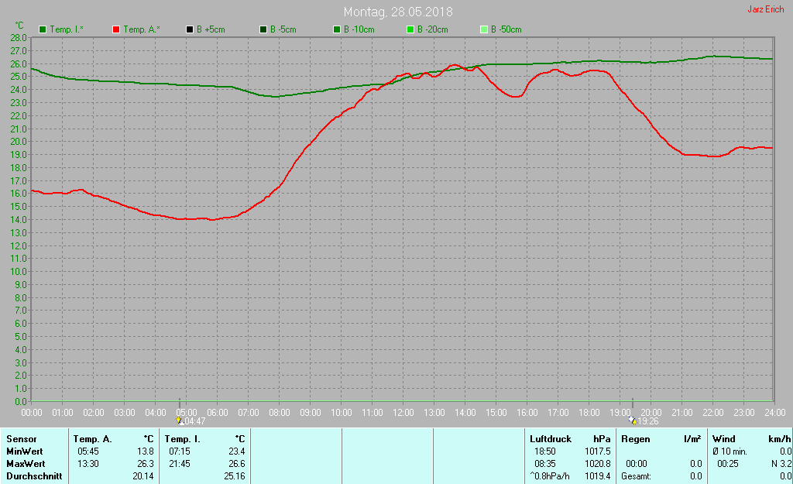793x484 pixels.
Task: Click the 07:15 minimum time cell
Action: tap(180, 451)
